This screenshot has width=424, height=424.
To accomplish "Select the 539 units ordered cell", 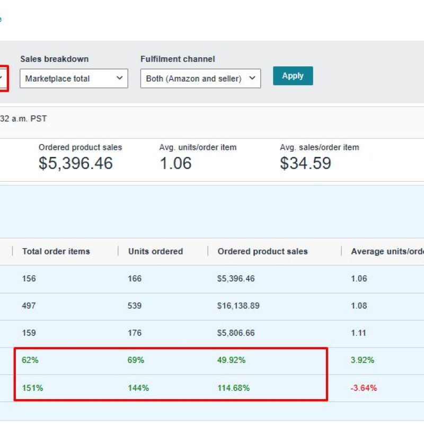I will 135,306.
